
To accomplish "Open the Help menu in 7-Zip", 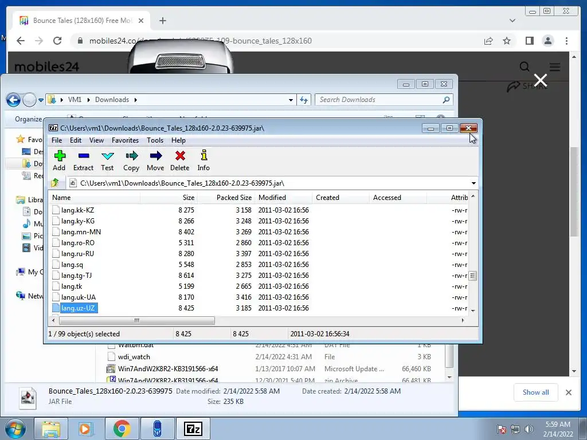I will [178, 140].
